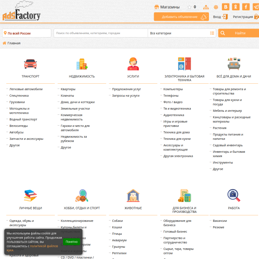
Task: Click the Недвижимость buildings icon
Action: point(82,64)
